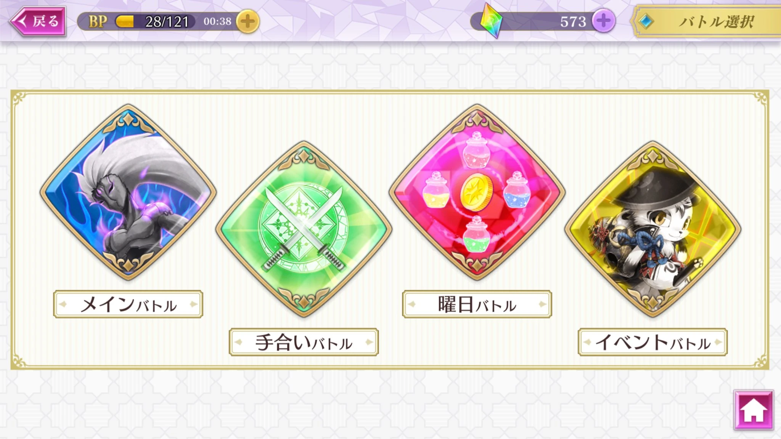Tap the rainbow gem crystal icon
The width and height of the screenshot is (781, 439).
click(x=491, y=21)
